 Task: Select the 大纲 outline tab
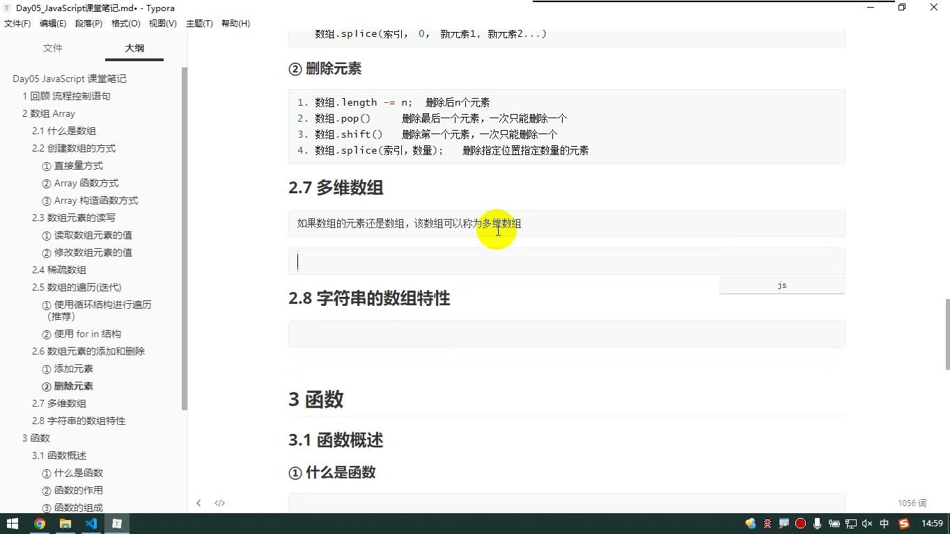pos(134,48)
